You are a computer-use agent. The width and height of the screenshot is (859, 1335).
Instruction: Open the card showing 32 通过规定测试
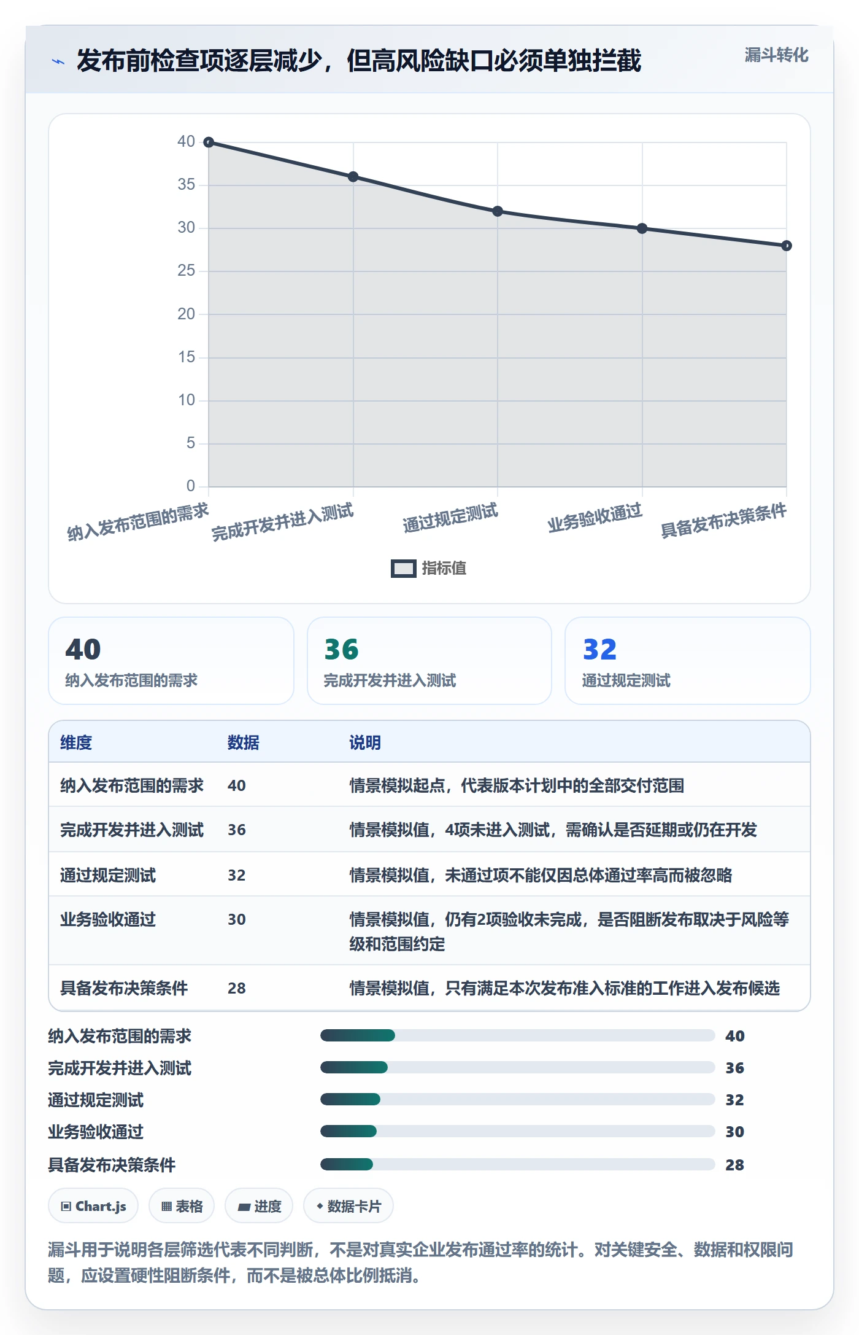(x=688, y=661)
